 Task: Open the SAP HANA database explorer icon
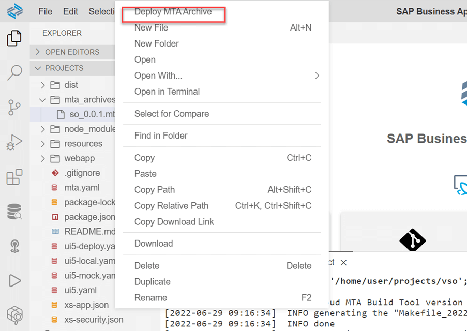click(x=14, y=212)
